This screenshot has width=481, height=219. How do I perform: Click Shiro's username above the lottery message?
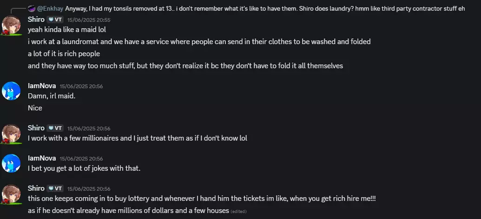pyautogui.click(x=36, y=188)
